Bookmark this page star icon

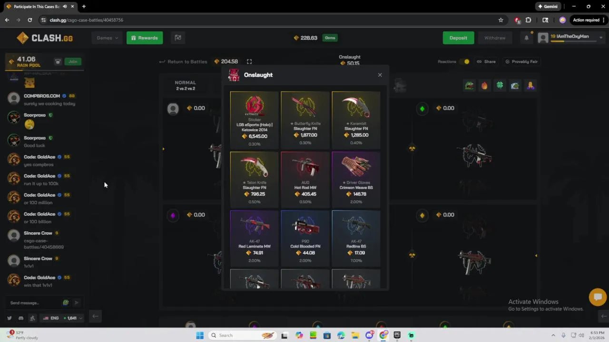click(501, 20)
